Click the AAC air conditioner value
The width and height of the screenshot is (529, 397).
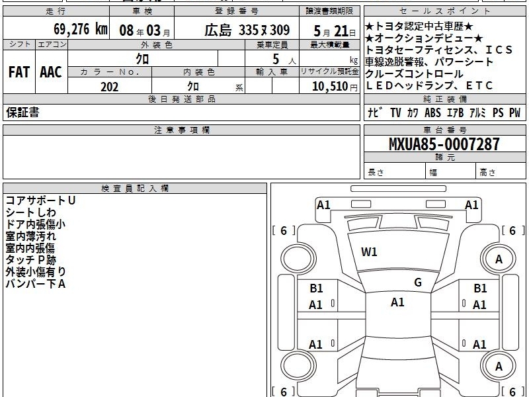(51, 72)
